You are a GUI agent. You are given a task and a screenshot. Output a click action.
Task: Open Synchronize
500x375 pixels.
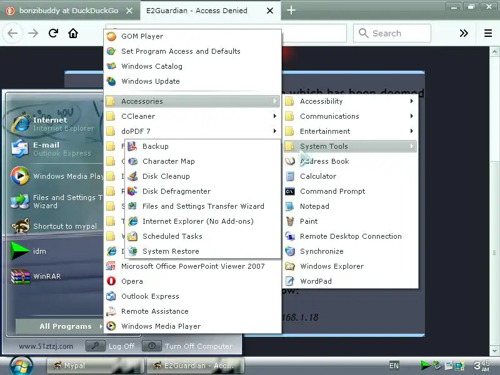(350, 251)
